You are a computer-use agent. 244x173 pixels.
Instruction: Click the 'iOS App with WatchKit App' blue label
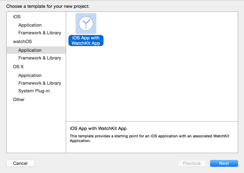86,41
